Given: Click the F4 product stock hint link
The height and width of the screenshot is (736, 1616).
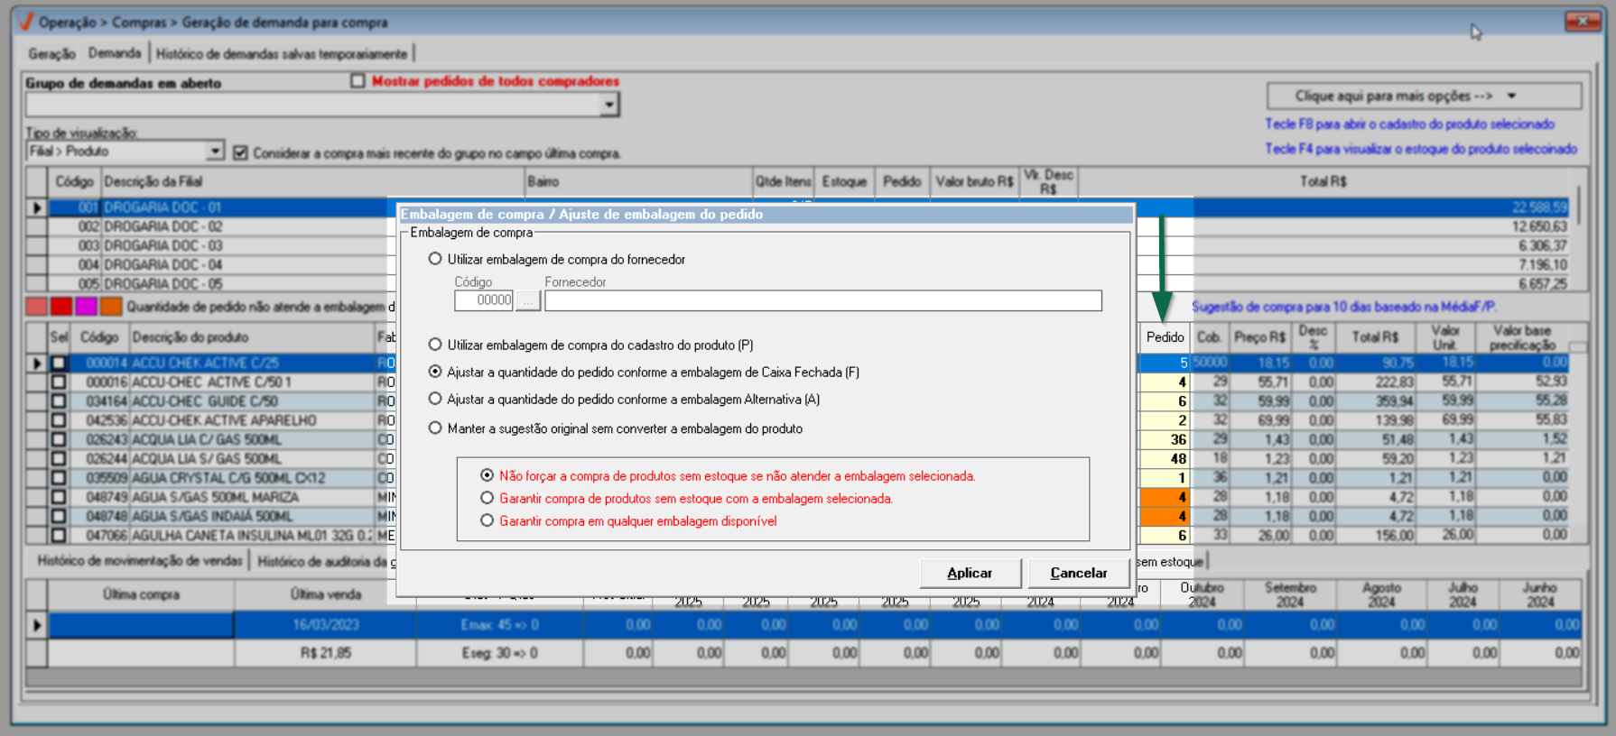Looking at the screenshot, I should point(1420,148).
